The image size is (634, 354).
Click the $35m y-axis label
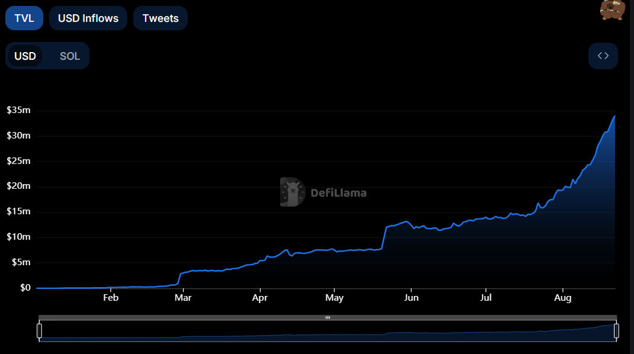(18, 111)
